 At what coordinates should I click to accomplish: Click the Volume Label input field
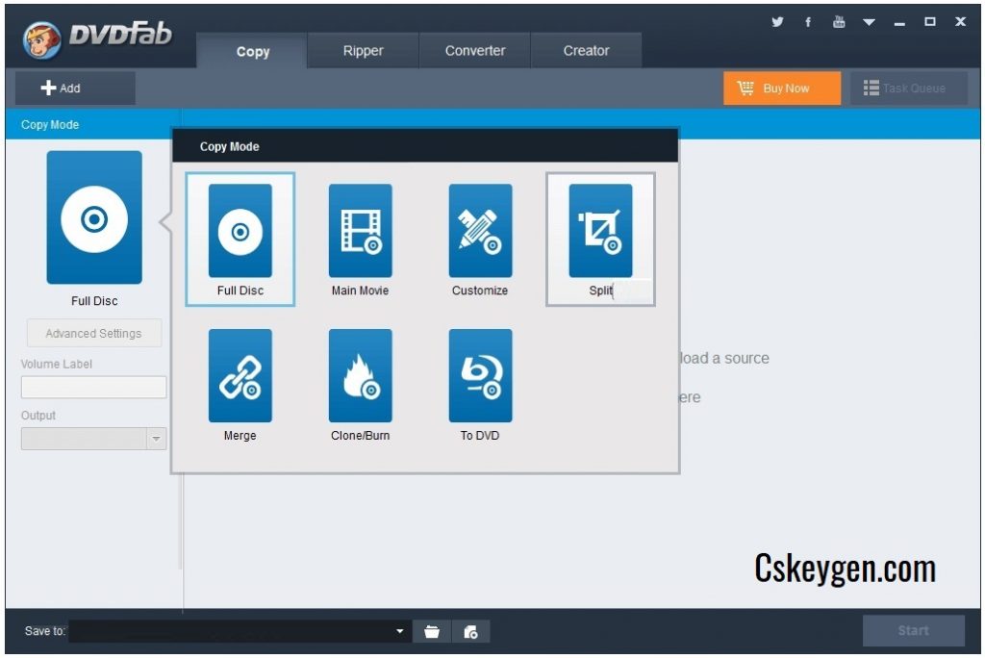click(93, 387)
